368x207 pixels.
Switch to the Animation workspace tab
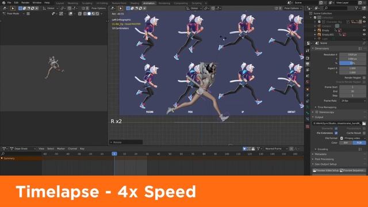tap(149, 3)
